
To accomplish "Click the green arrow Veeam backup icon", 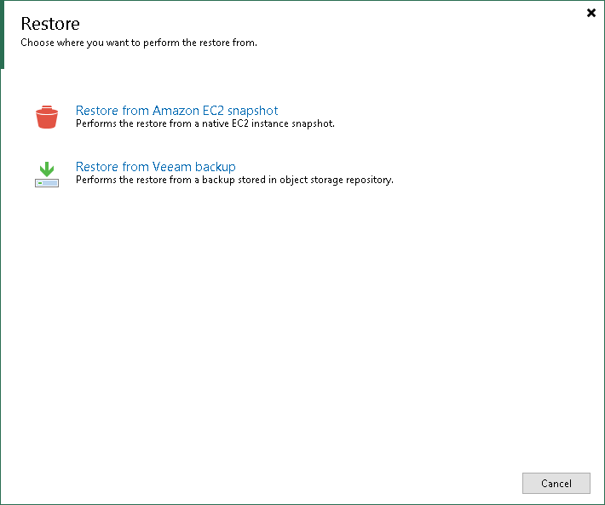I will (x=47, y=175).
